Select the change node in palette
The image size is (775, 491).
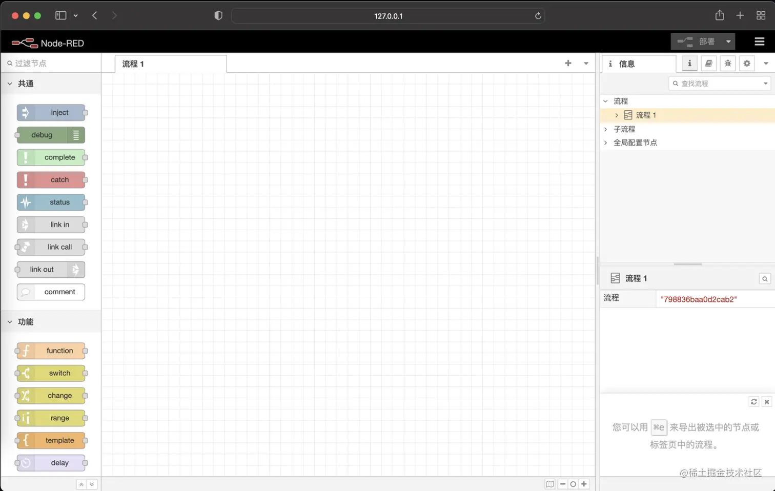(x=51, y=396)
